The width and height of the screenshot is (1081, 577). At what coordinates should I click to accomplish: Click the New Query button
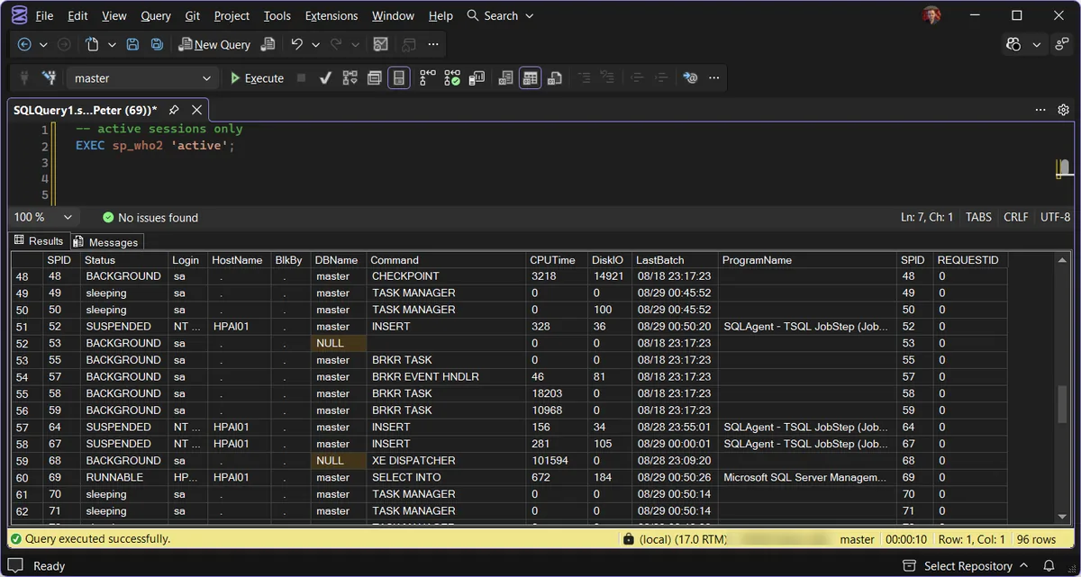214,44
